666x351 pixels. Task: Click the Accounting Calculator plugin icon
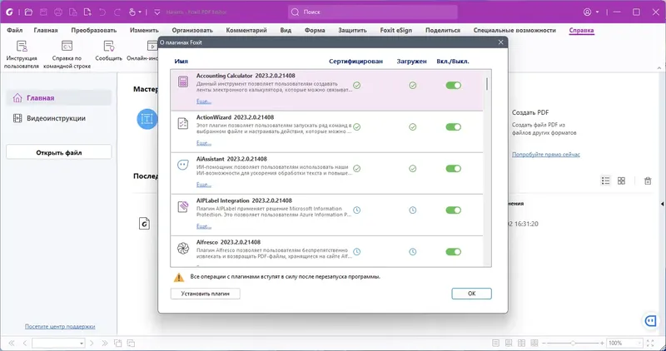point(183,82)
